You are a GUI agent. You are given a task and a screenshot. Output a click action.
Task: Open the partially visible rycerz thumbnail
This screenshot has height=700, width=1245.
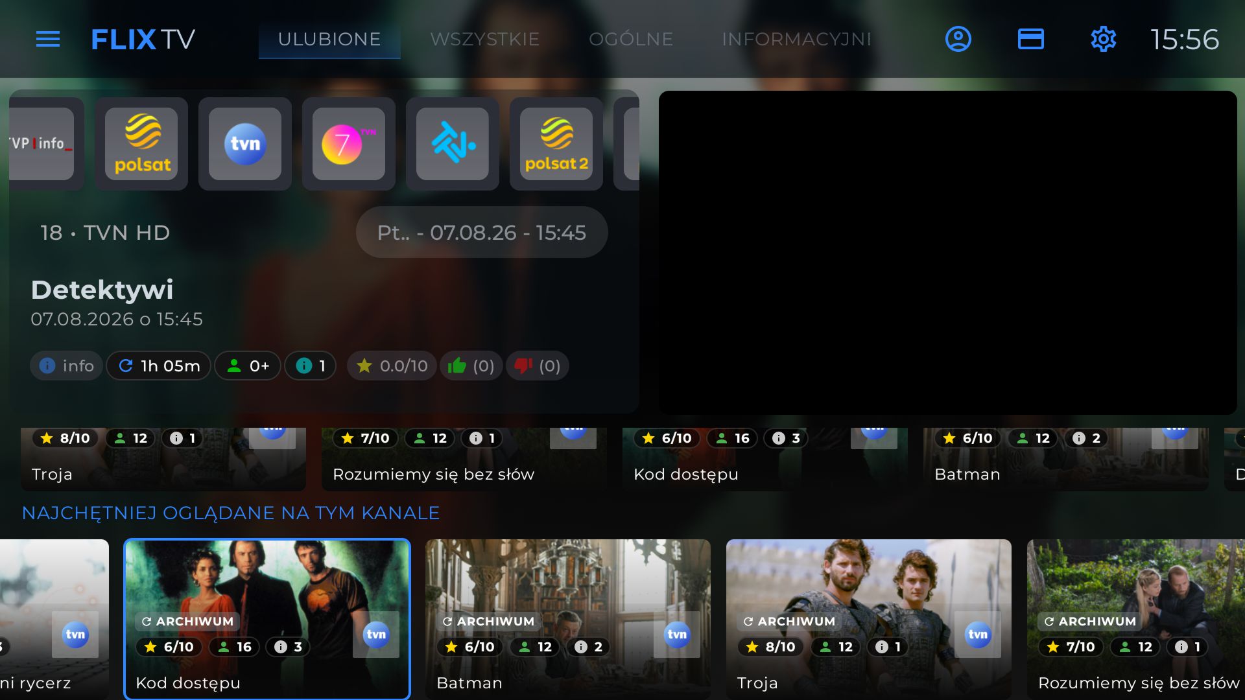point(54,619)
